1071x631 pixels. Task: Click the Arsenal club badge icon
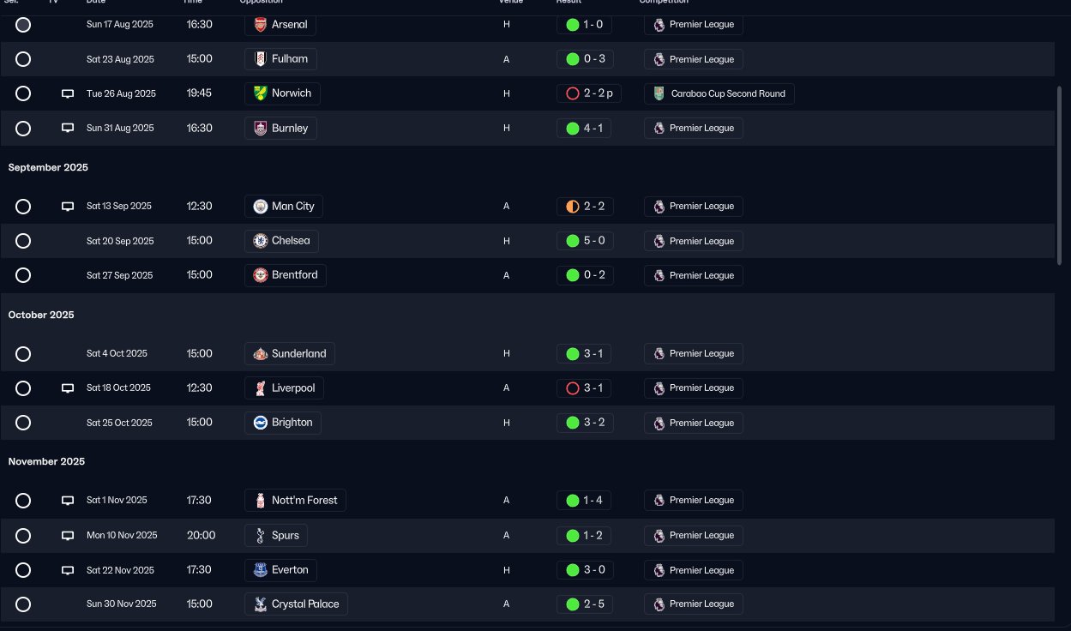[261, 25]
